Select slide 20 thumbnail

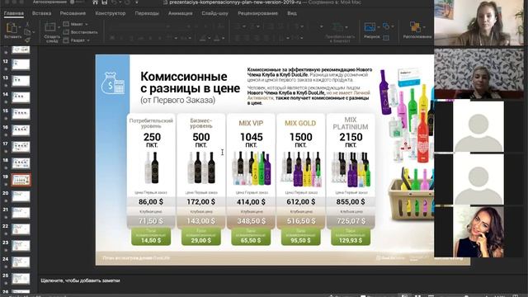[21, 196]
